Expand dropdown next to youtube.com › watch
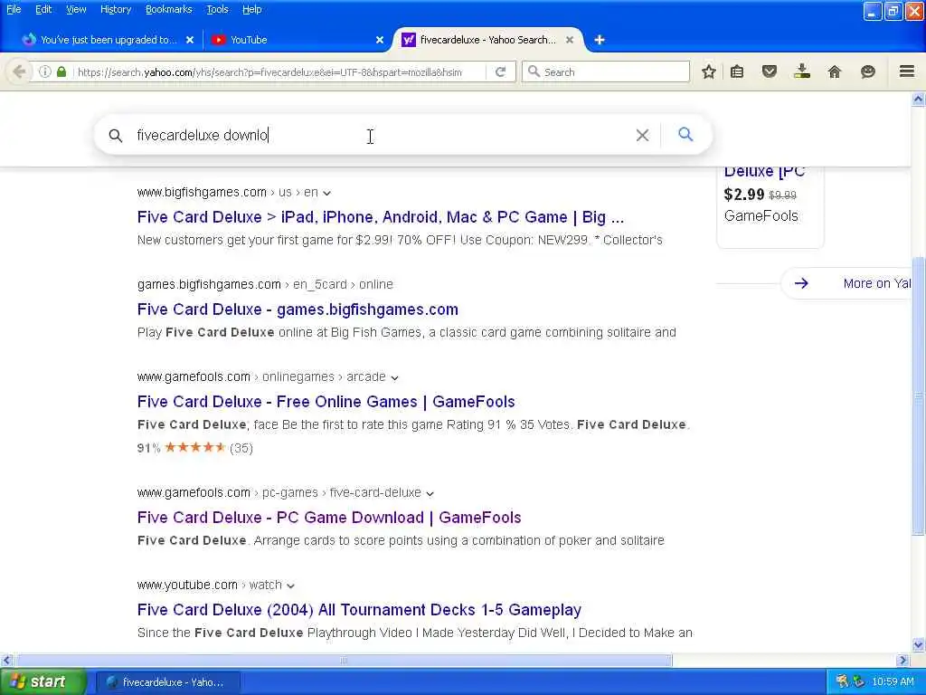Viewport: 926px width, 695px height. [290, 586]
